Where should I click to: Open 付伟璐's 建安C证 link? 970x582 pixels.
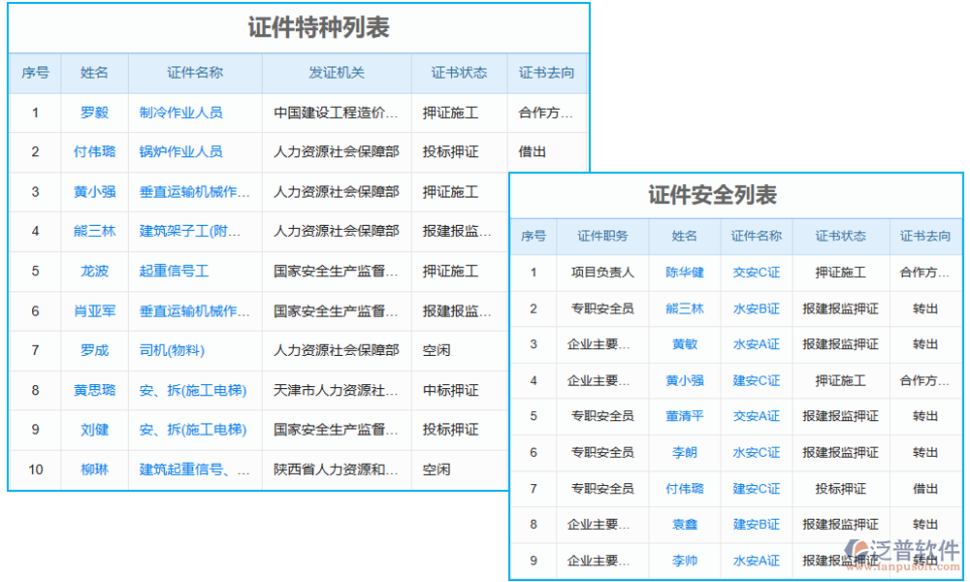pos(756,489)
